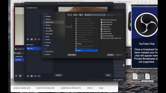
Task: Add a new effect filter with plus
Action: 28,76
